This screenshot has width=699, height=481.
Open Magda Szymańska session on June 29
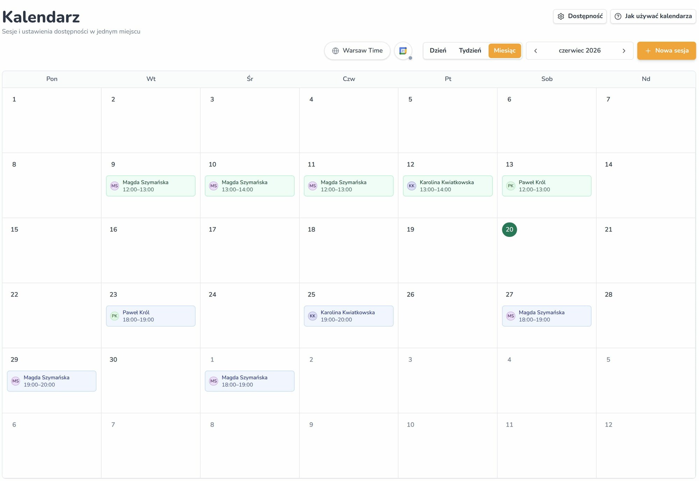click(52, 381)
